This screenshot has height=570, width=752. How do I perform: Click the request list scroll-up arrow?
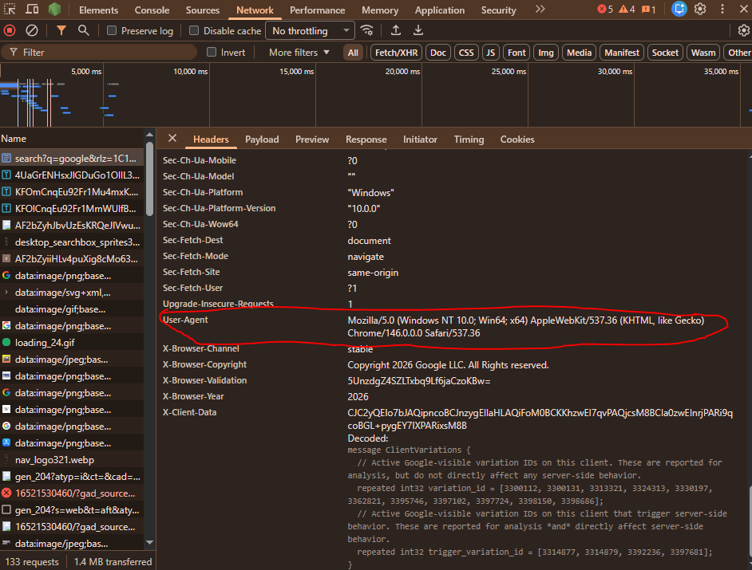point(149,135)
